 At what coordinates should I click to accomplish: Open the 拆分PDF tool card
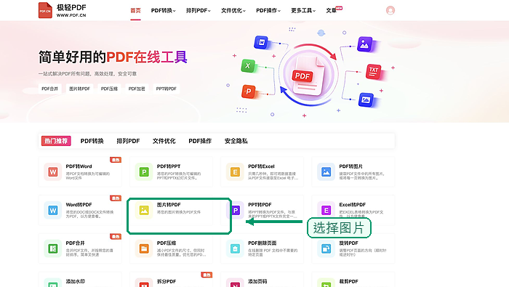pyautogui.click(x=171, y=280)
